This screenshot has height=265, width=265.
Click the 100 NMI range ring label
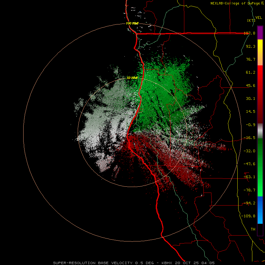(x=132, y=23)
